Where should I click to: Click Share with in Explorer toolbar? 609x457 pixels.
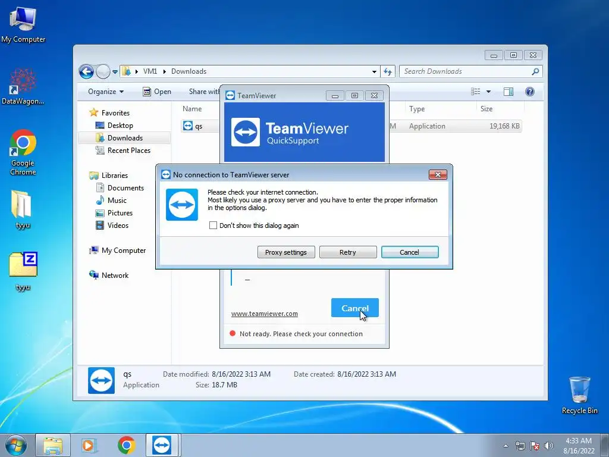point(204,92)
